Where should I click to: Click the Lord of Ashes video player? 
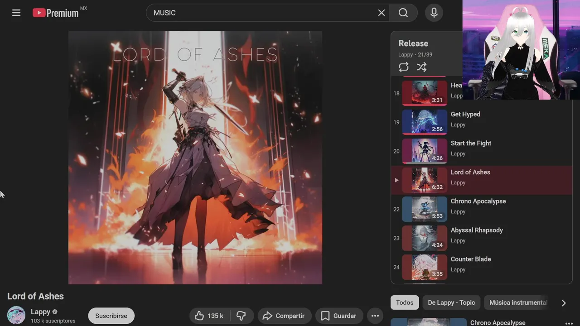pos(195,158)
